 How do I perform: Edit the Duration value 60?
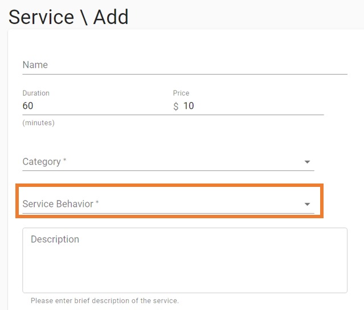[x=28, y=106]
